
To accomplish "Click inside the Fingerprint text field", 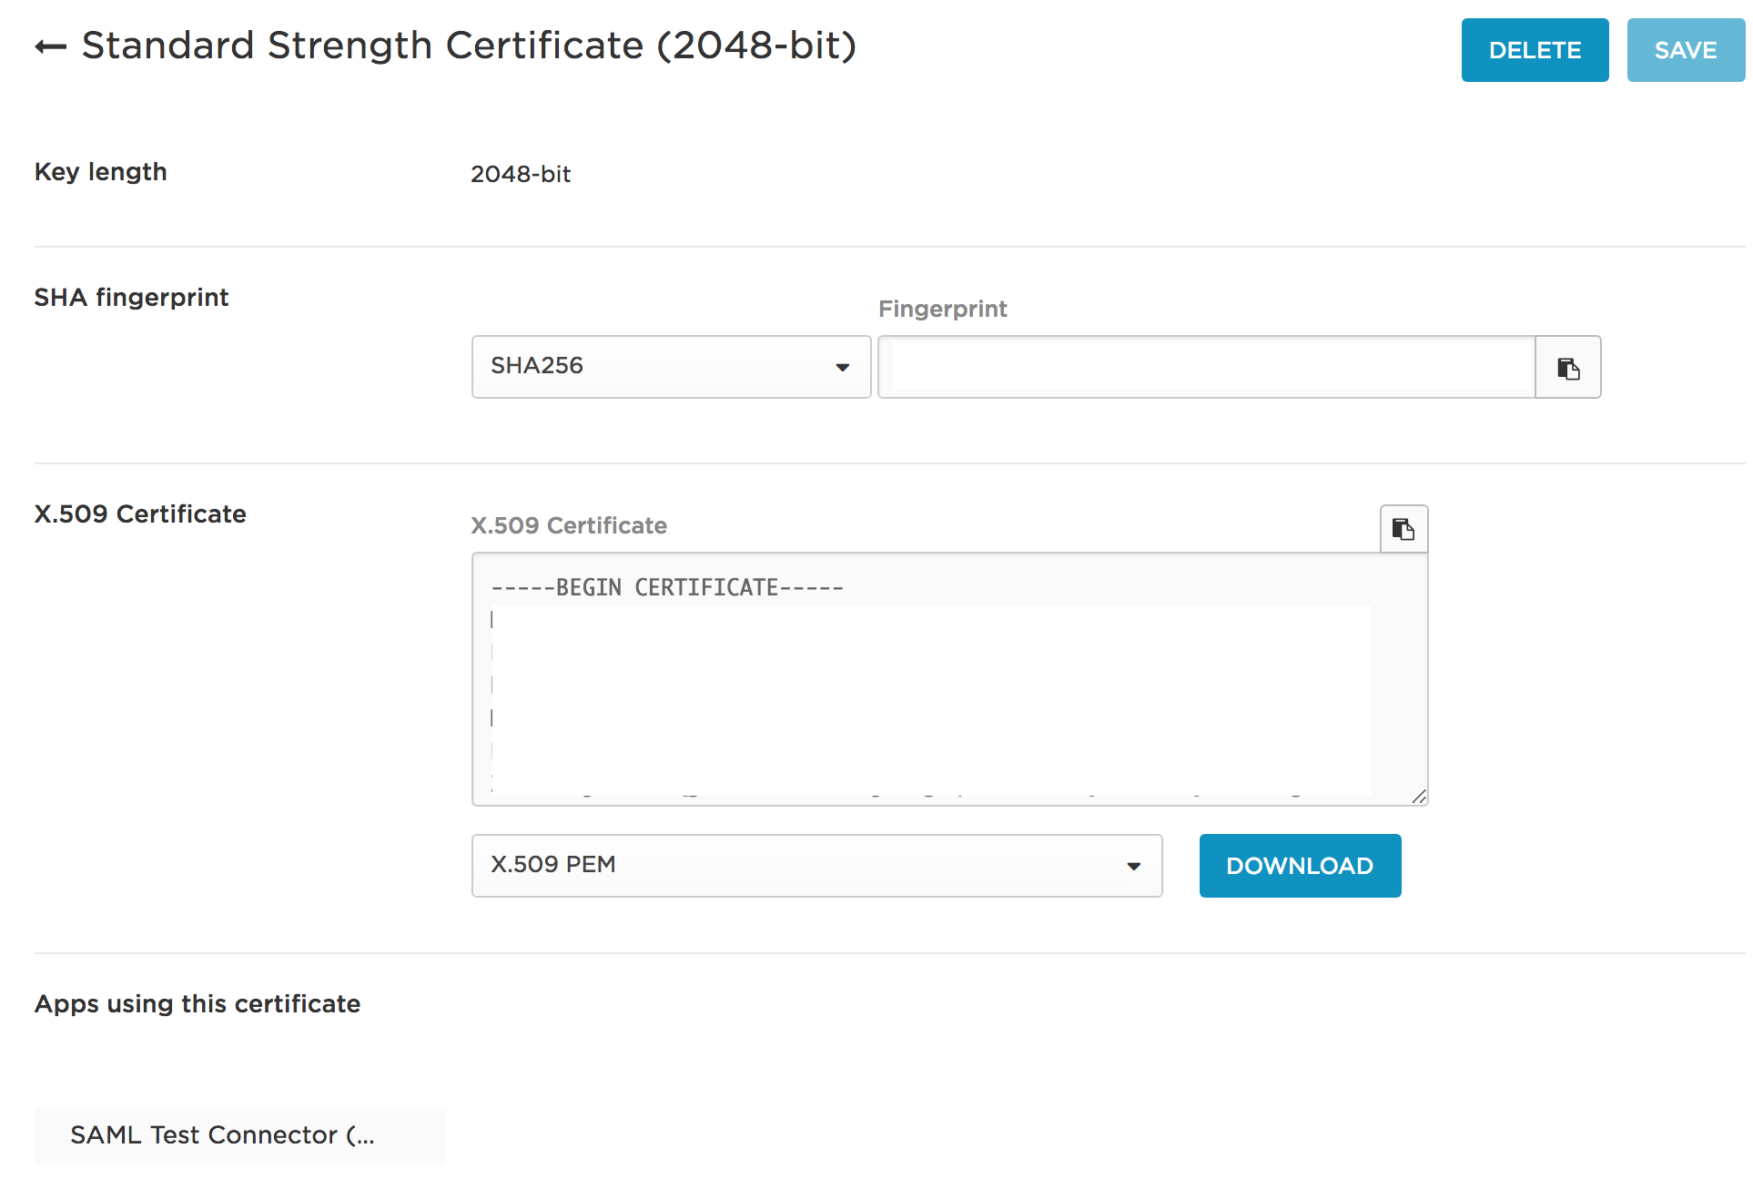I will (1206, 366).
